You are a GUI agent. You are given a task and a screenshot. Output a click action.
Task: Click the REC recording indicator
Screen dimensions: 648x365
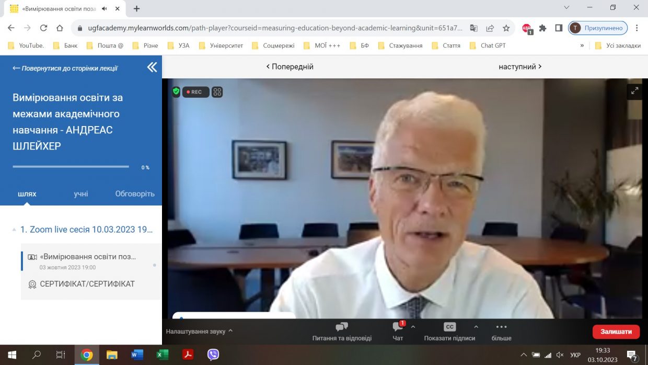tap(195, 92)
